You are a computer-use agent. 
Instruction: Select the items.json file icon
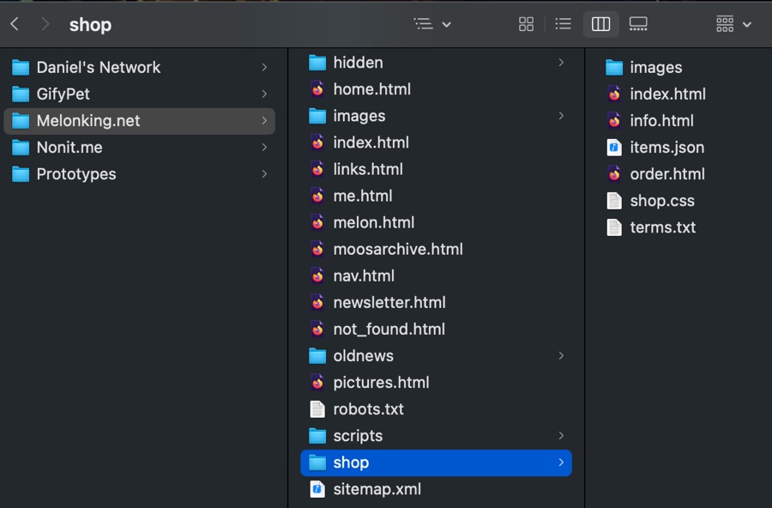coord(614,148)
